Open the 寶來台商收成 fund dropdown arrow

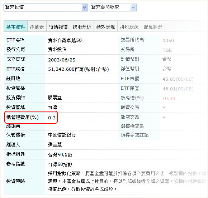point(133,8)
